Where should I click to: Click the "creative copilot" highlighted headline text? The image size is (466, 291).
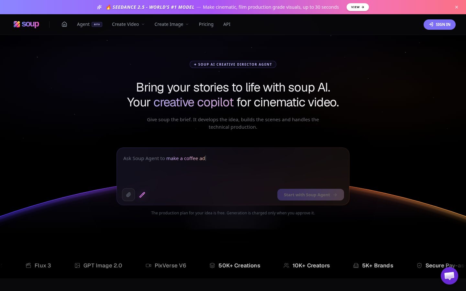pos(194,102)
